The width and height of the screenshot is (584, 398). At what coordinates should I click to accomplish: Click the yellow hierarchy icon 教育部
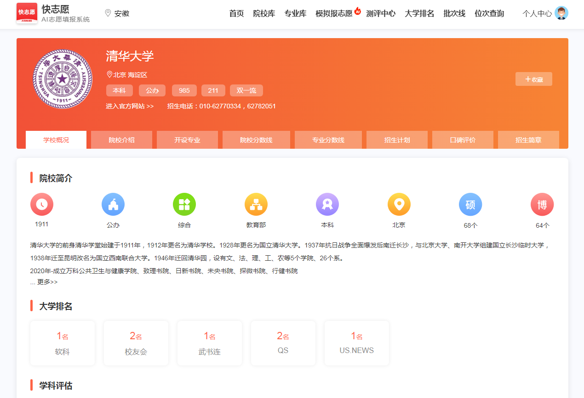coord(256,204)
